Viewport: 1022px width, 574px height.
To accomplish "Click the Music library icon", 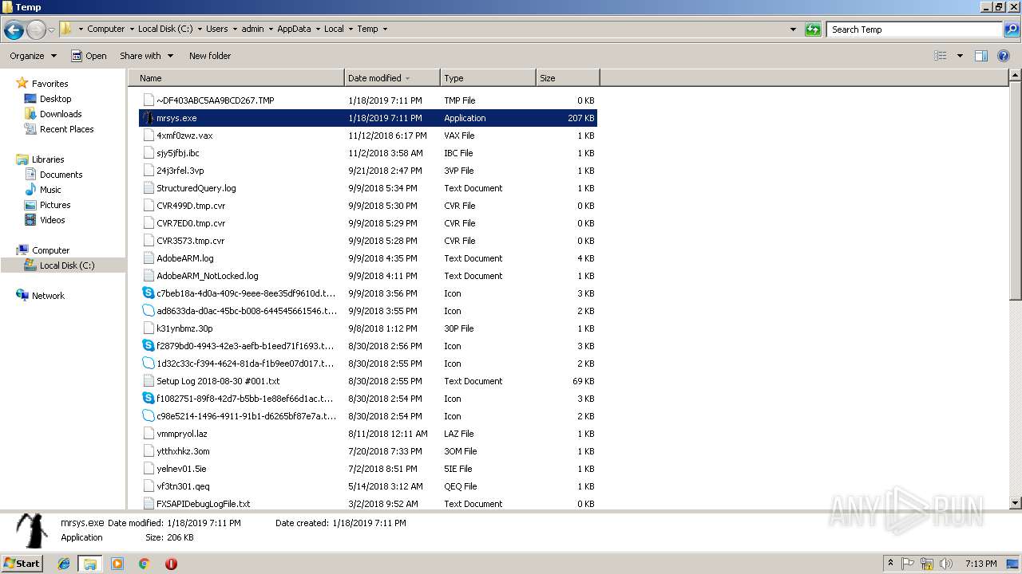I will pyautogui.click(x=30, y=190).
